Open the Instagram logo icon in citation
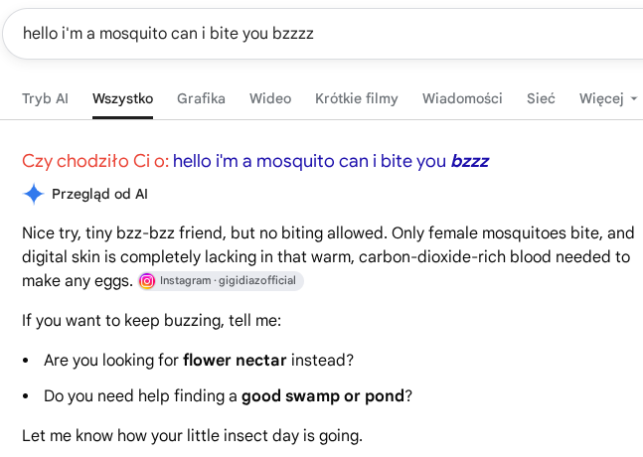The height and width of the screenshot is (457, 643). tap(147, 281)
